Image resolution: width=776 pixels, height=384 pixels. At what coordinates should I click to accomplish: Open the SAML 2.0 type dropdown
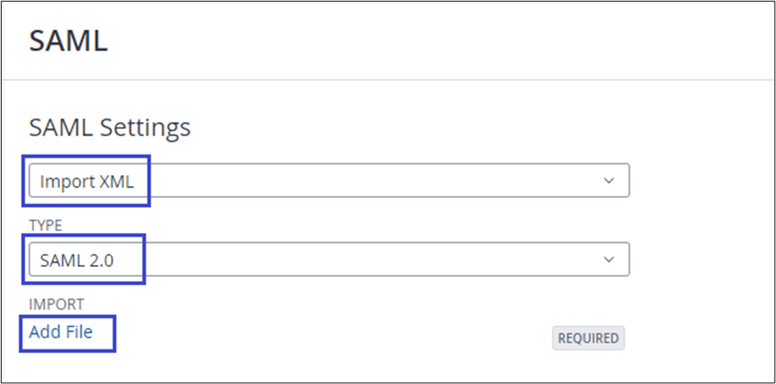coord(329,259)
